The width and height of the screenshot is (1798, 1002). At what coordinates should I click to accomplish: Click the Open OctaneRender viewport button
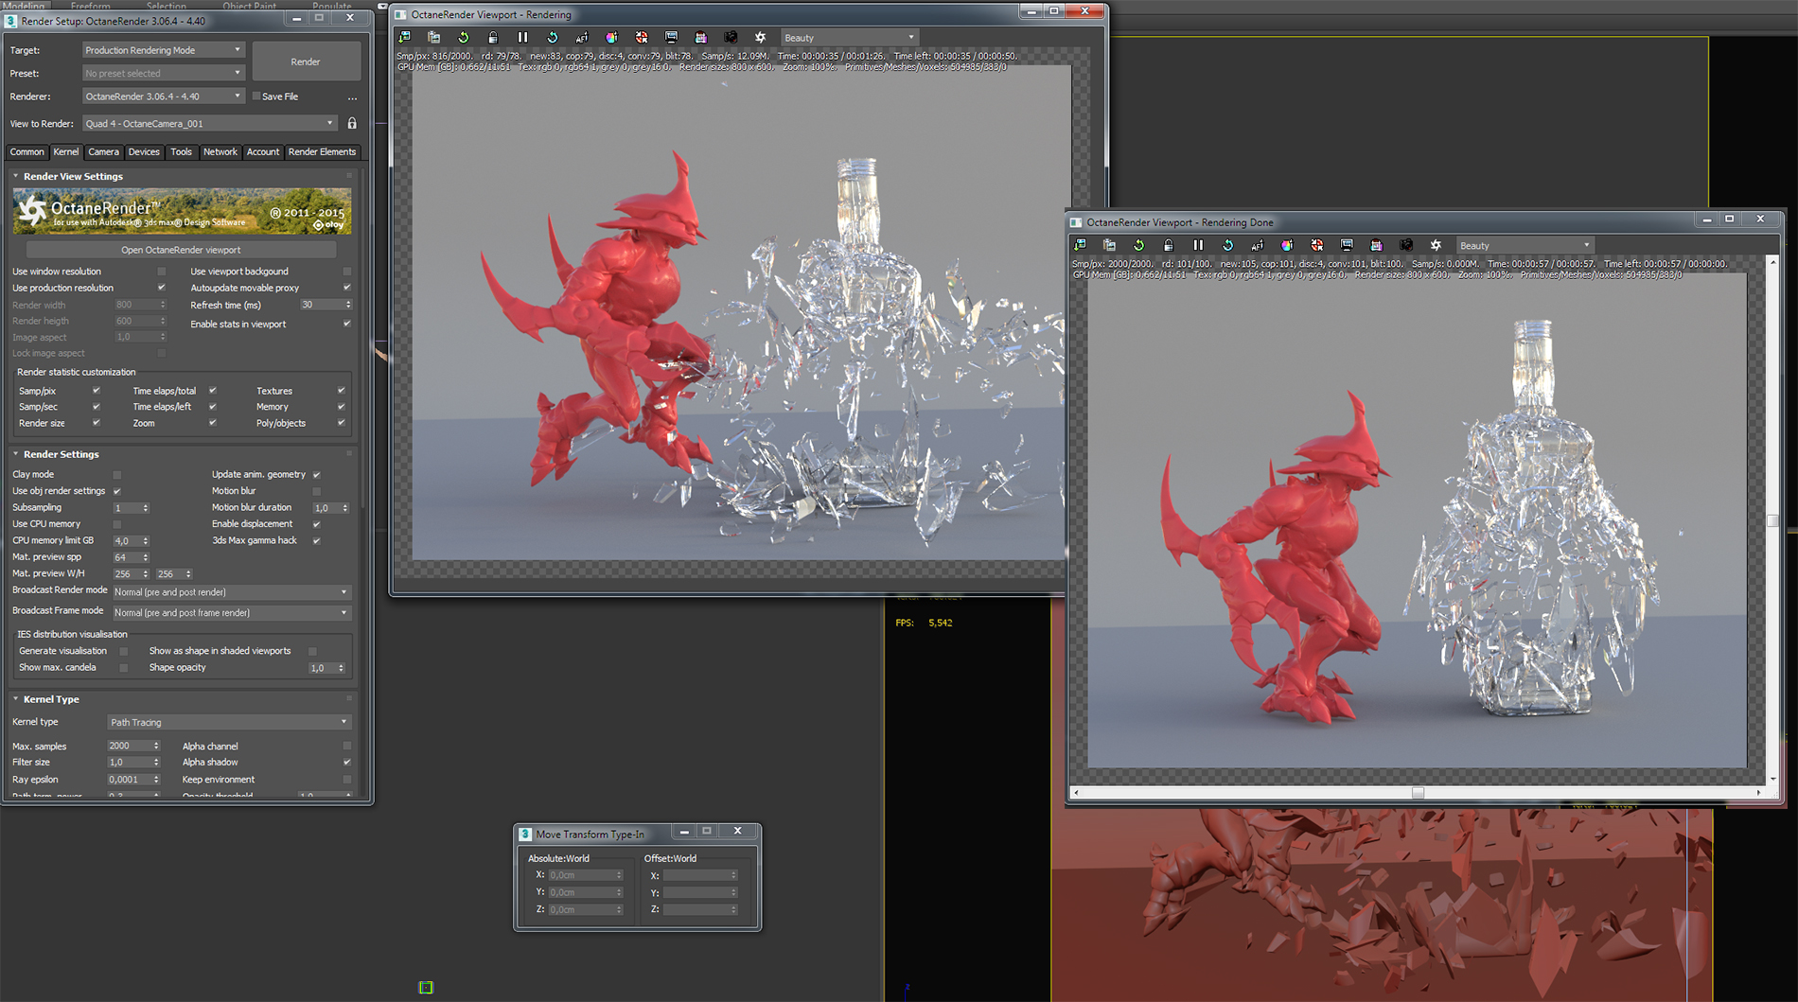(181, 250)
